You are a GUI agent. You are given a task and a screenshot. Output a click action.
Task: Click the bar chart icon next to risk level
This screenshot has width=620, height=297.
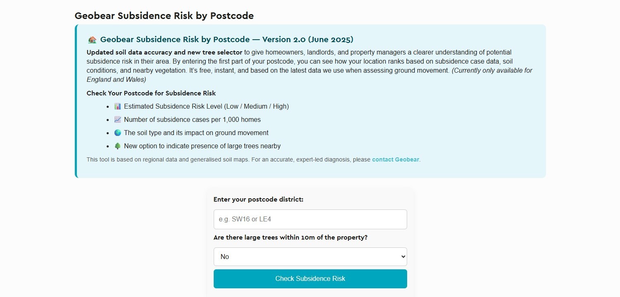pyautogui.click(x=117, y=106)
